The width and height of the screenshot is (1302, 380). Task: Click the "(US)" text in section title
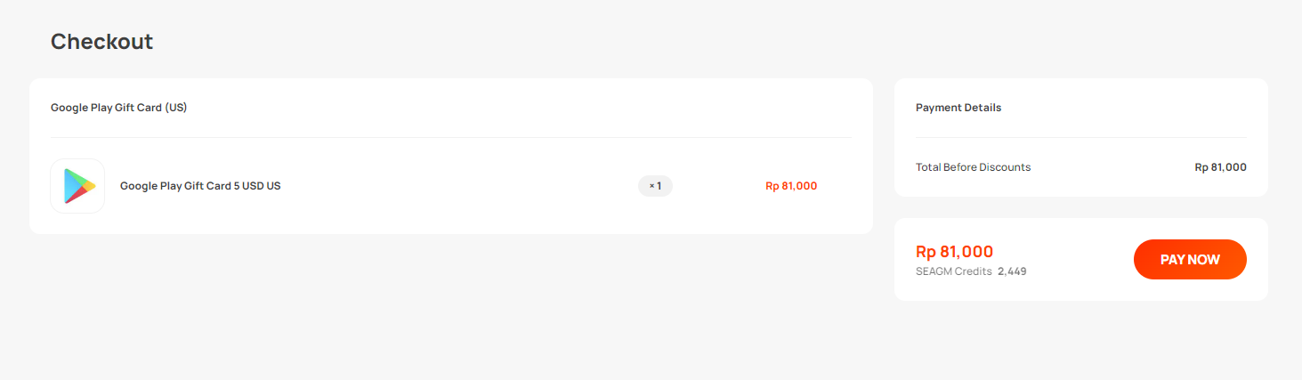[x=175, y=108]
